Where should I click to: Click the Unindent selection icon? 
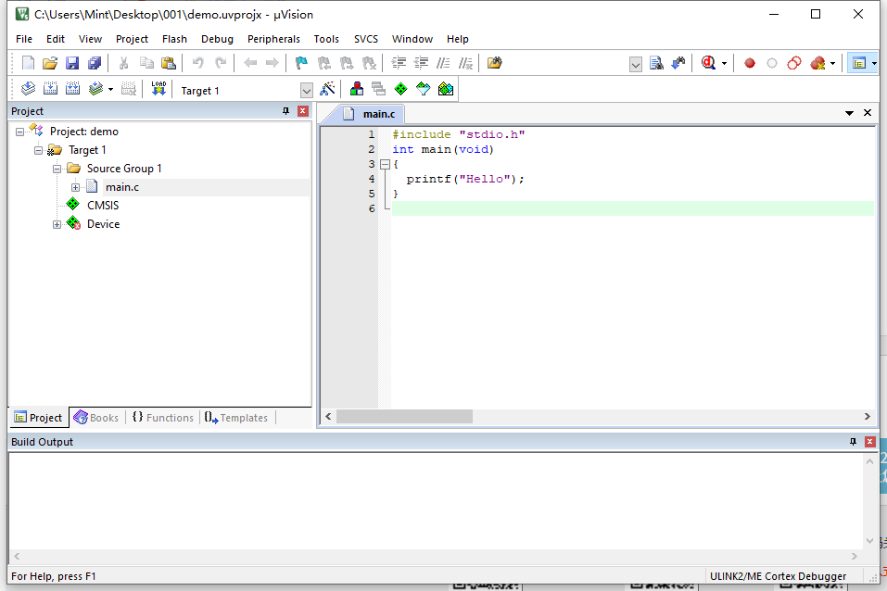422,63
